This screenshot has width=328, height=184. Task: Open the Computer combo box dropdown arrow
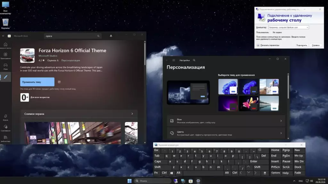pos(307,28)
